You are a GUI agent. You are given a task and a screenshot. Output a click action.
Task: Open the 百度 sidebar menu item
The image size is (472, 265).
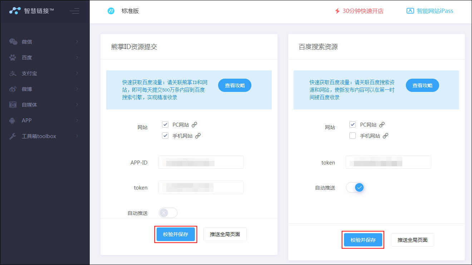(45, 58)
